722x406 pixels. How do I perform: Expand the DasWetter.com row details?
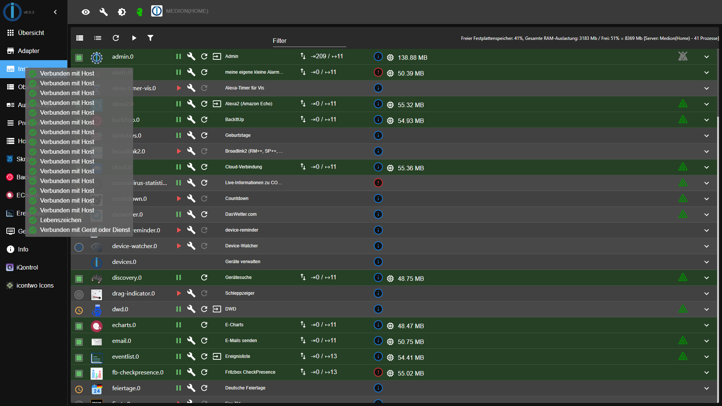[707, 215]
